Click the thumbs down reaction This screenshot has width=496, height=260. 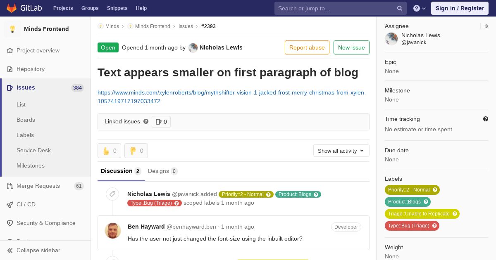click(136, 151)
